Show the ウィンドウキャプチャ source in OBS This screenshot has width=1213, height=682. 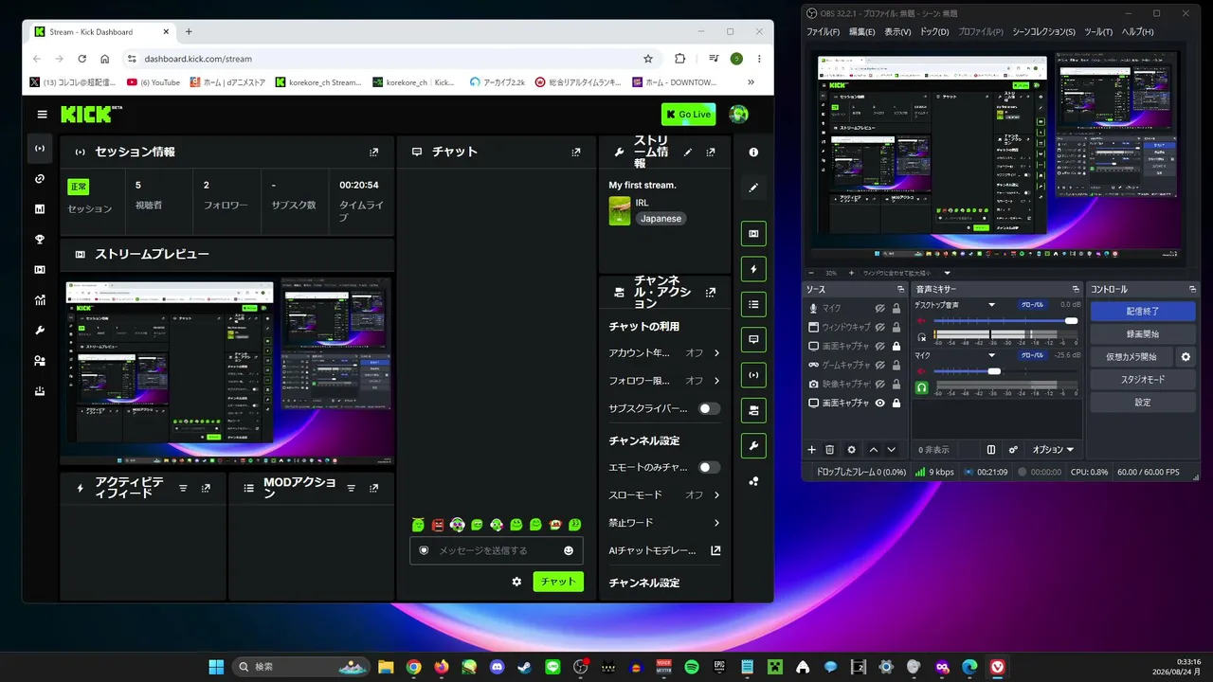pyautogui.click(x=879, y=327)
